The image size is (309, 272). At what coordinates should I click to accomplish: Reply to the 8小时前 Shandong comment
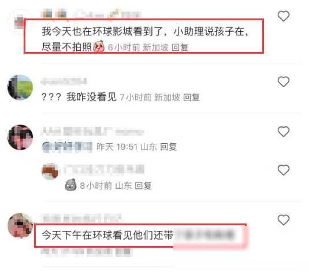tap(143, 186)
